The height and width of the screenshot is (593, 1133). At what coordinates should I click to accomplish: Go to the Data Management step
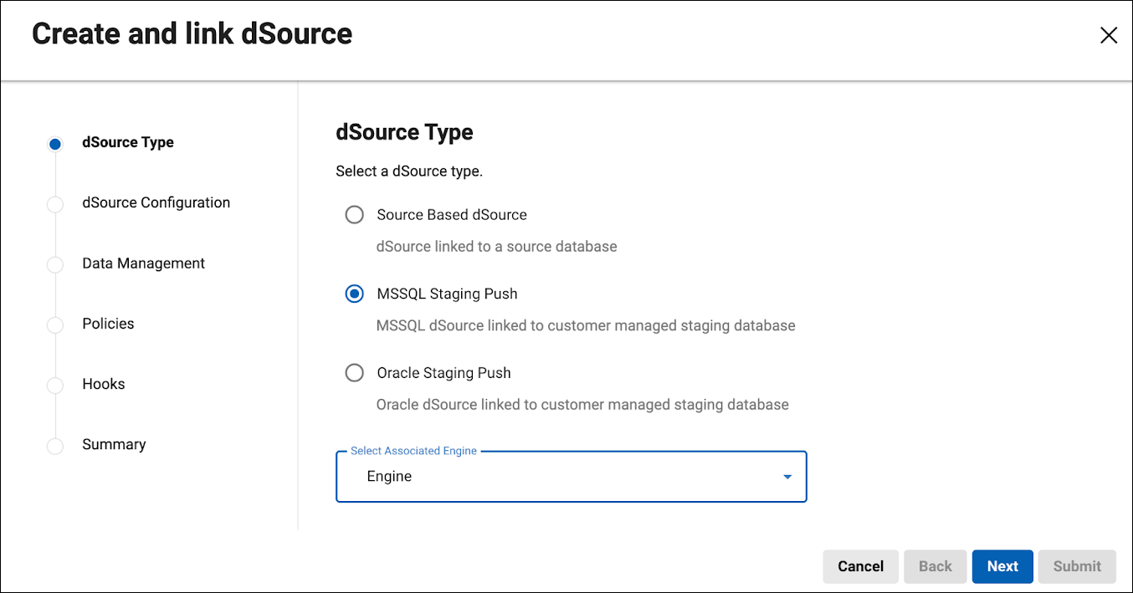(143, 263)
